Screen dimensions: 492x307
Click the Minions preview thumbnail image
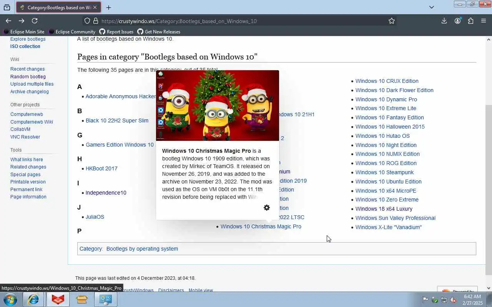[218, 106]
